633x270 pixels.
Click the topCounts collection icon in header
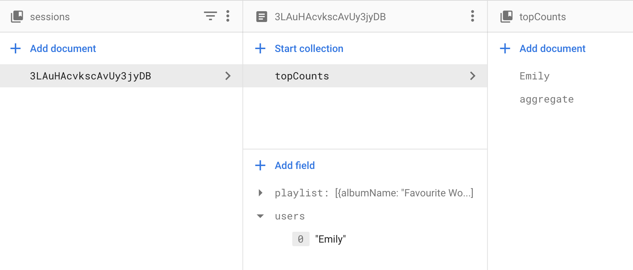[x=506, y=17]
